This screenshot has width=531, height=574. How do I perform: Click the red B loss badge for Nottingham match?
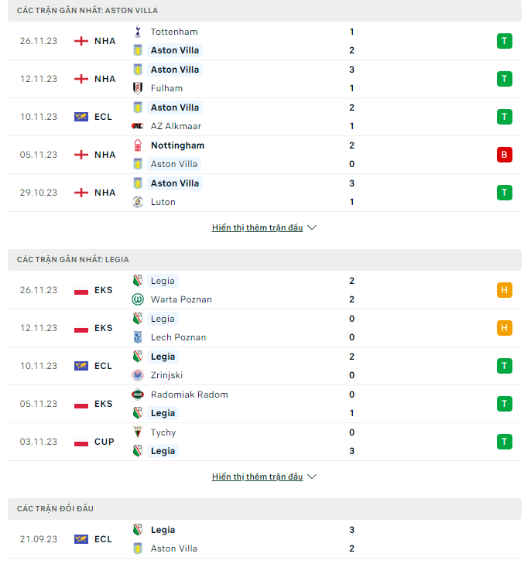pos(504,155)
